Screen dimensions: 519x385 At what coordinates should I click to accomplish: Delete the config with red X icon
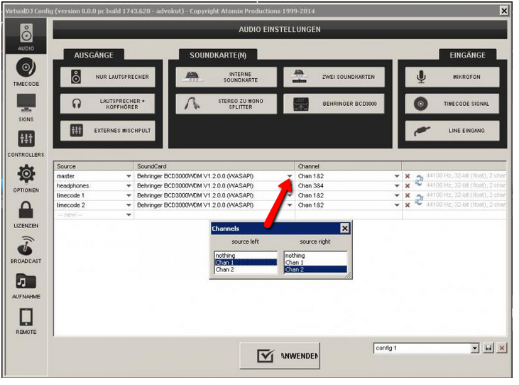coord(502,348)
